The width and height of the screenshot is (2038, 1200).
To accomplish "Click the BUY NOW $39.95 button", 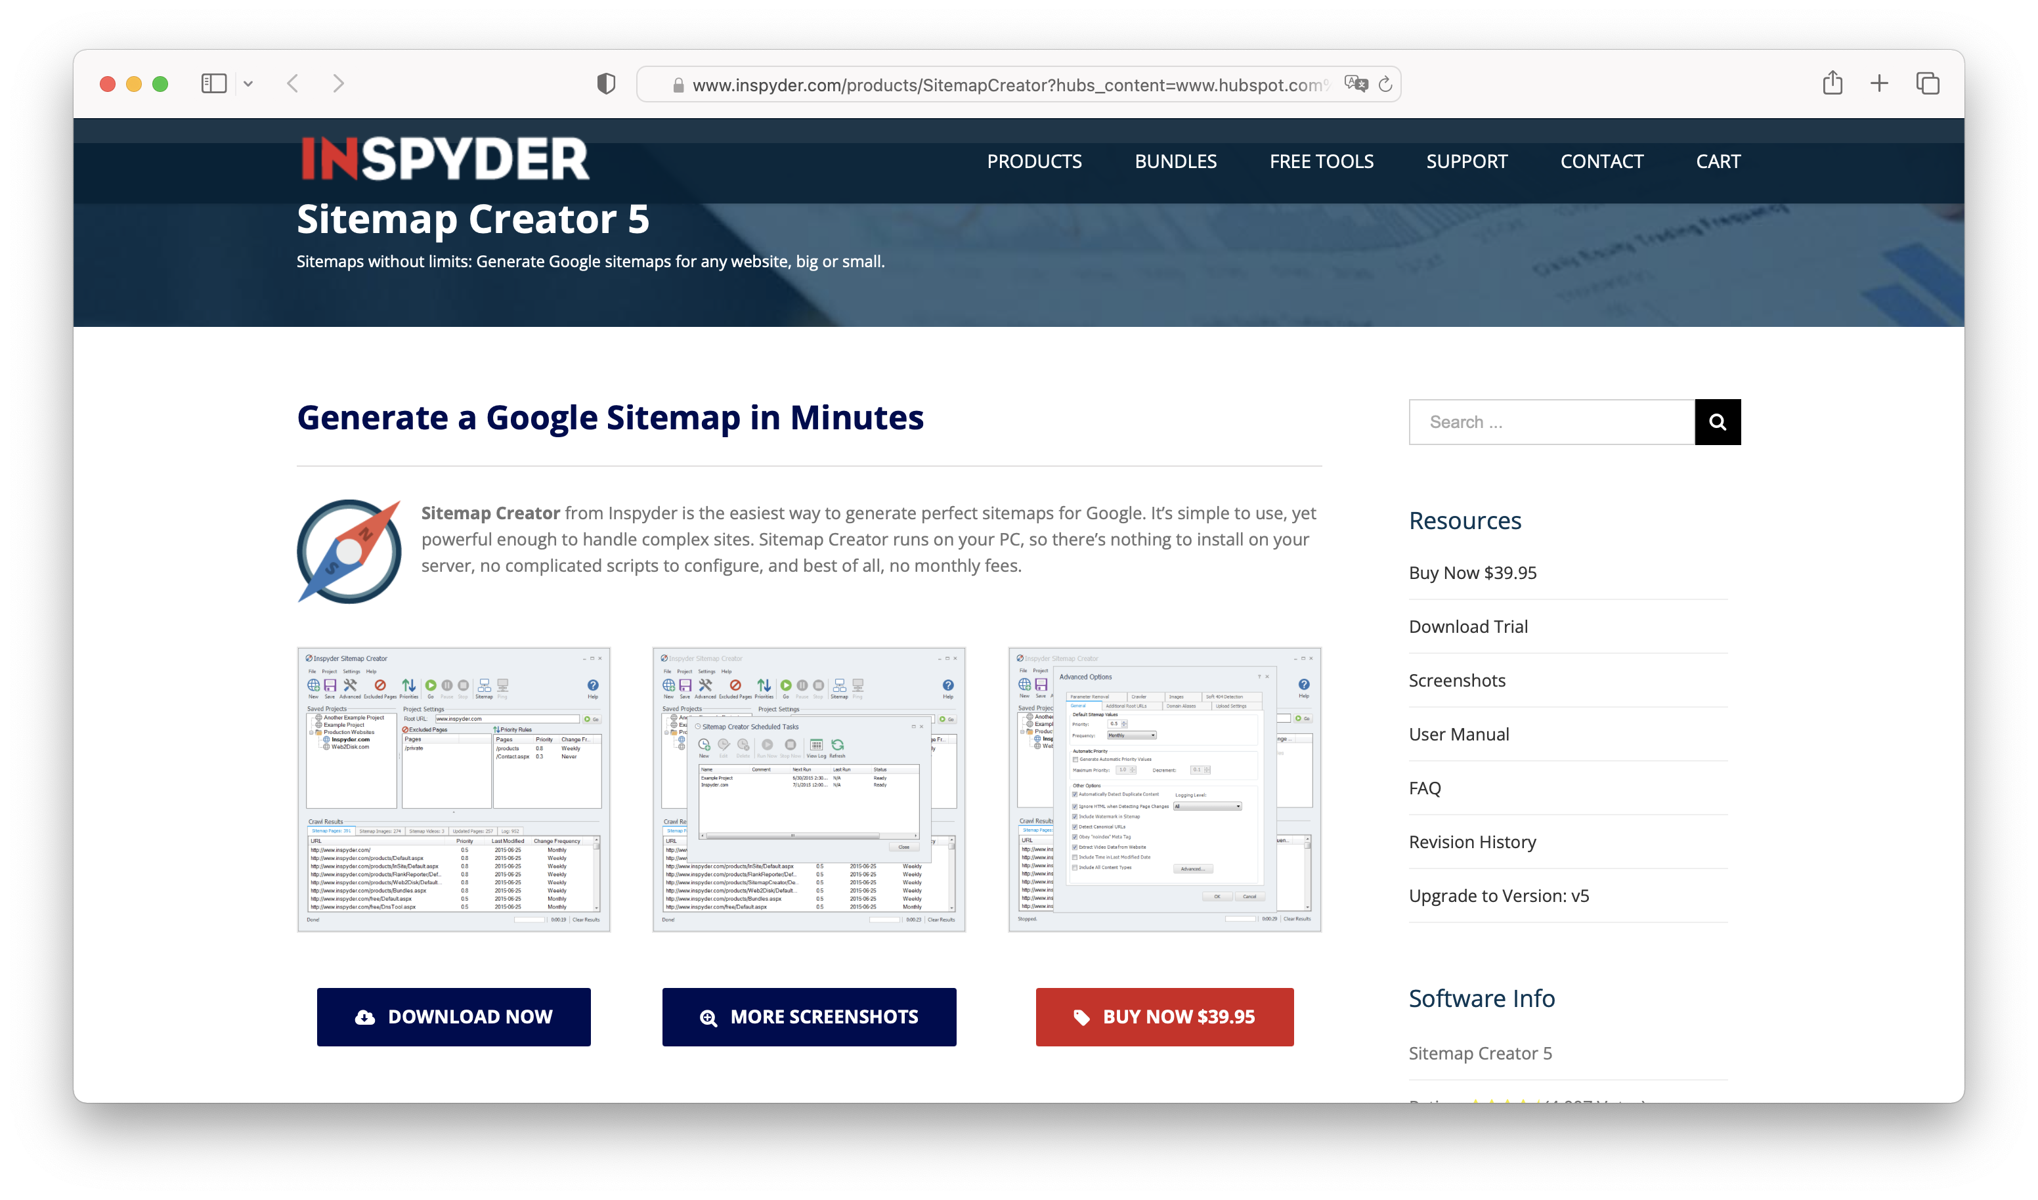I will click(1163, 1016).
